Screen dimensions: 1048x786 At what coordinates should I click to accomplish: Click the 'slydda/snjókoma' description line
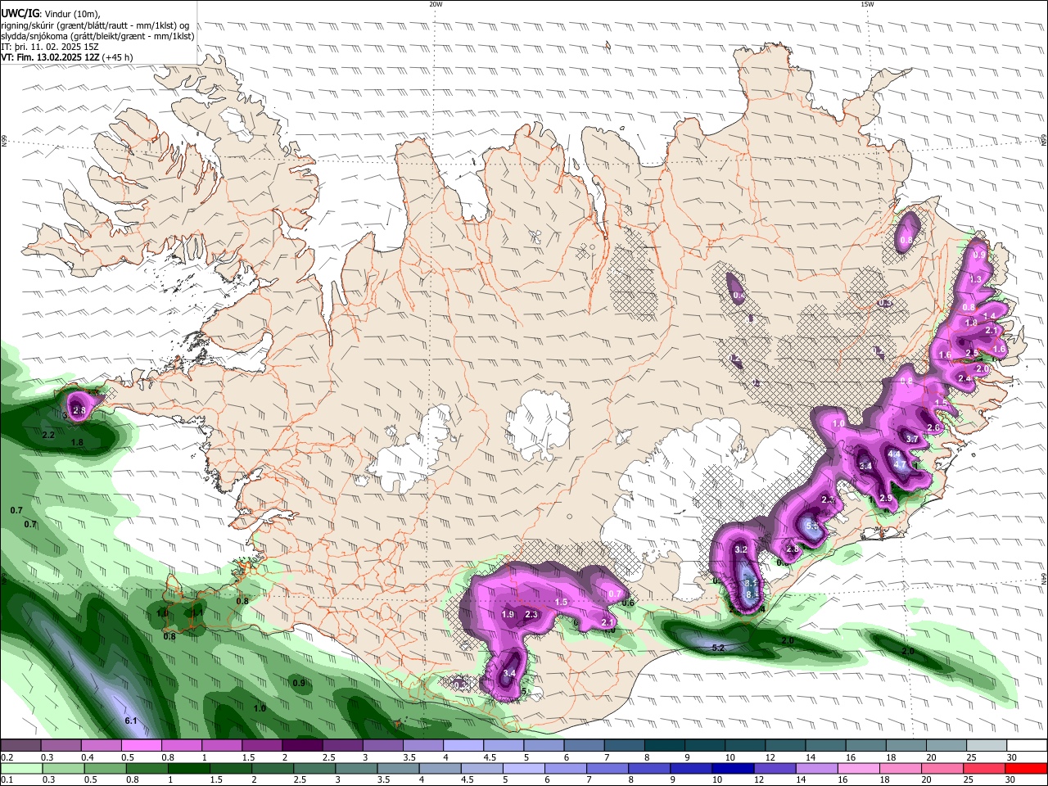(x=97, y=36)
